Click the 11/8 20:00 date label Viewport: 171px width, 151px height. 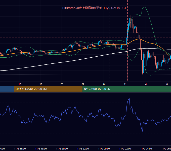(62, 148)
